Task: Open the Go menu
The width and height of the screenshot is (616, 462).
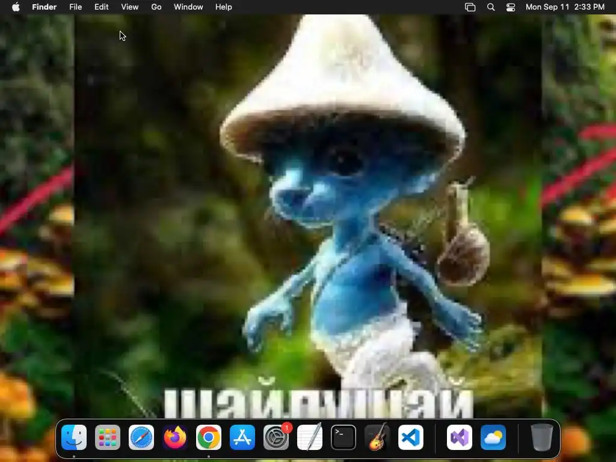Action: [x=156, y=7]
